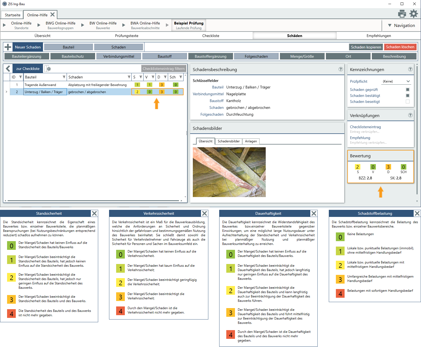Click BWG Online-Hilfe Bauwerksgruppen breadcrumb
The image size is (421, 347).
click(60, 25)
